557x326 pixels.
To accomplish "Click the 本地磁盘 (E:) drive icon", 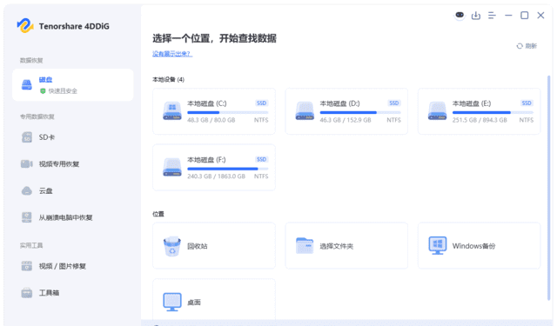I will [437, 111].
